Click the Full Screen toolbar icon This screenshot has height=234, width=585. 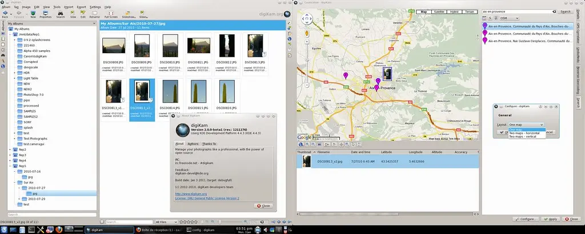click(111, 14)
